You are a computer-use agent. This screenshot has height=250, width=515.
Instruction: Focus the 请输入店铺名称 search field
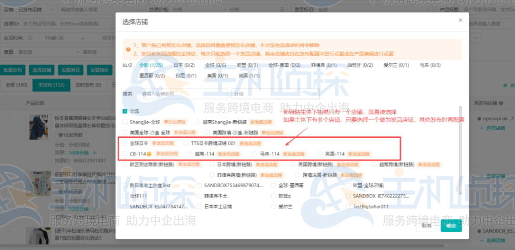point(184,94)
